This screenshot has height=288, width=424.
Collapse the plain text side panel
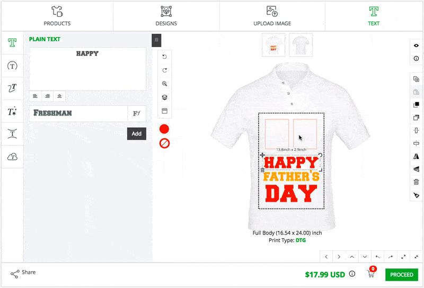(x=156, y=40)
